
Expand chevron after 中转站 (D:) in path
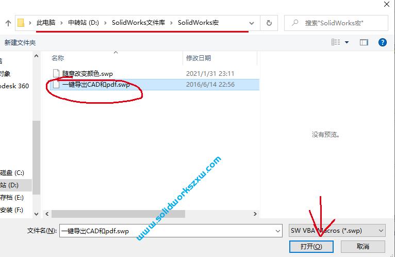click(x=105, y=23)
